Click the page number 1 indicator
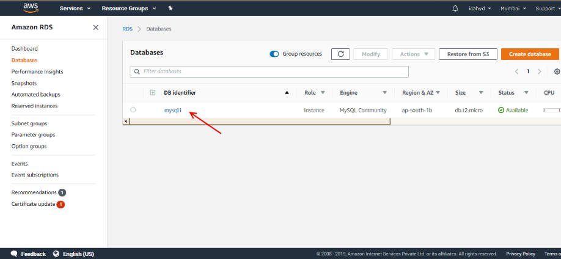Image resolution: width=561 pixels, height=259 pixels. point(528,71)
